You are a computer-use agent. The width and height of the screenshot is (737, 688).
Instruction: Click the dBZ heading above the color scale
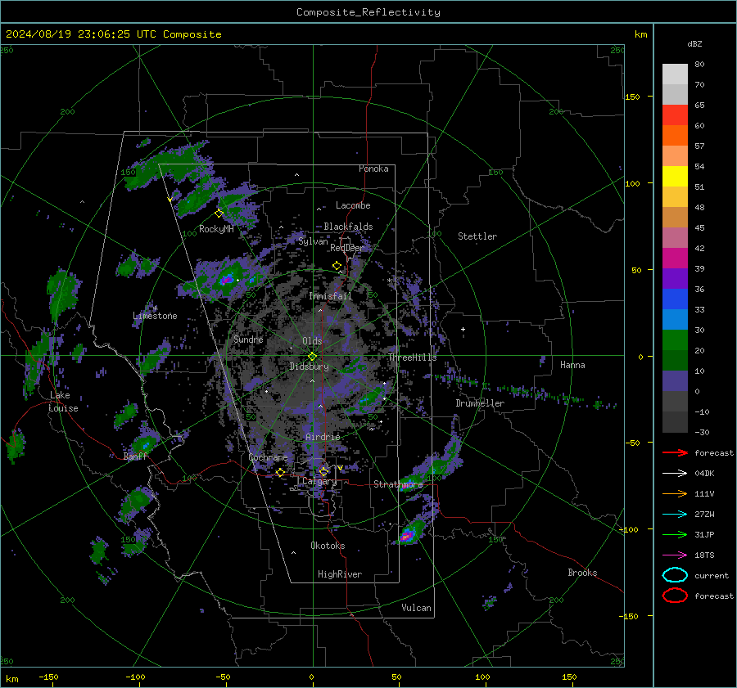point(694,44)
